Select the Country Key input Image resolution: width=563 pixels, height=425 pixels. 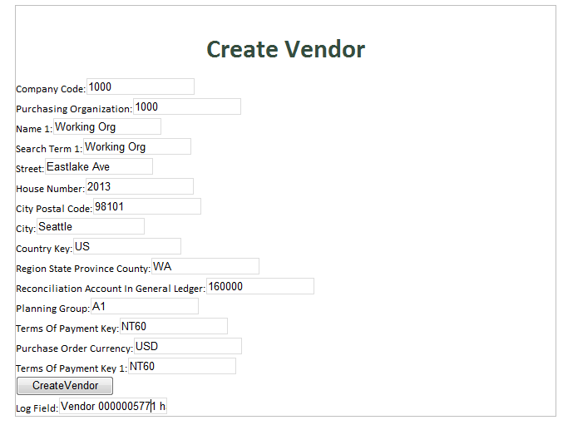pos(126,246)
